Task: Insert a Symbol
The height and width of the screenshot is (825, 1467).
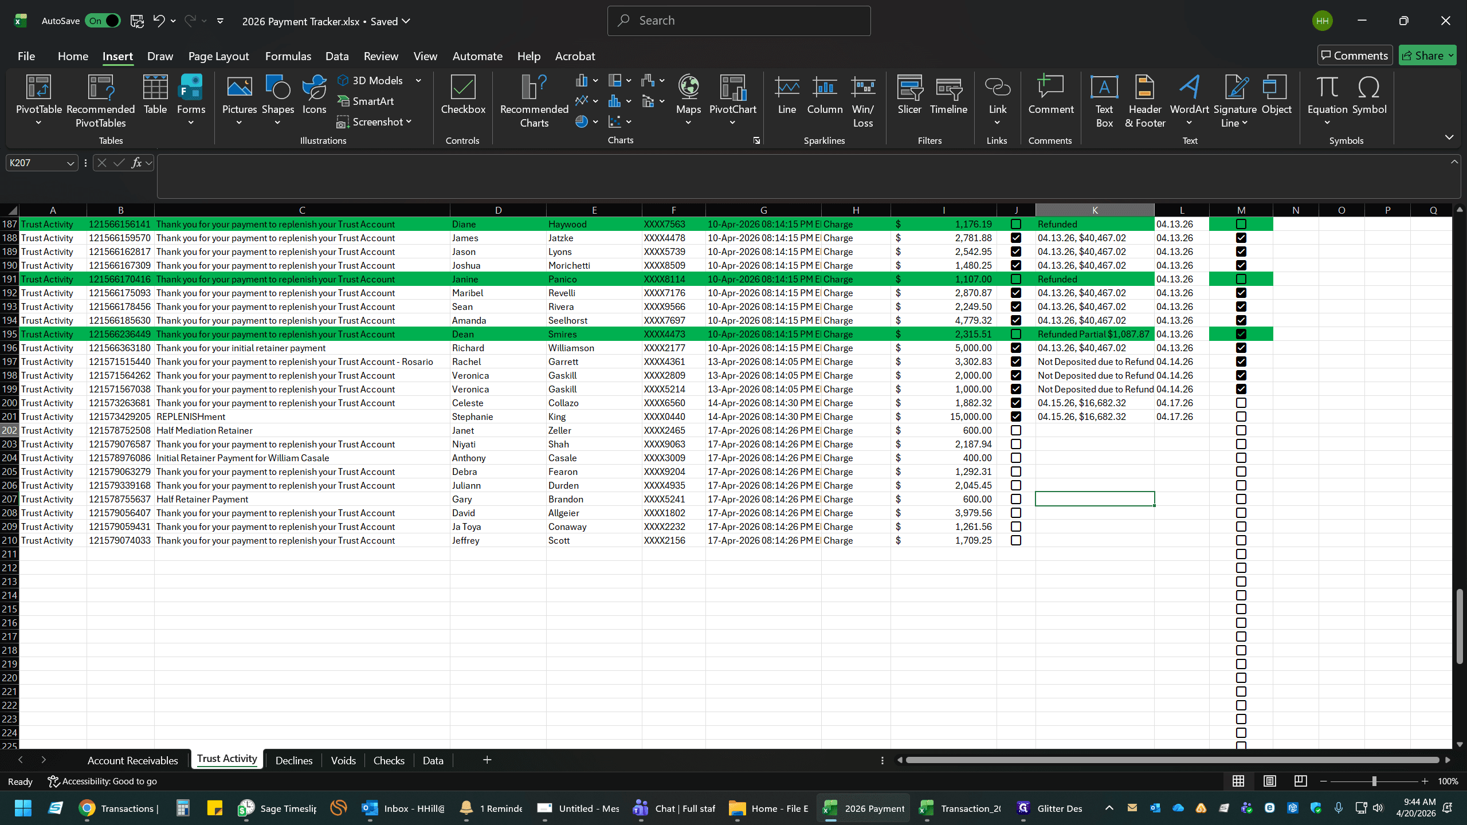Action: [1369, 95]
